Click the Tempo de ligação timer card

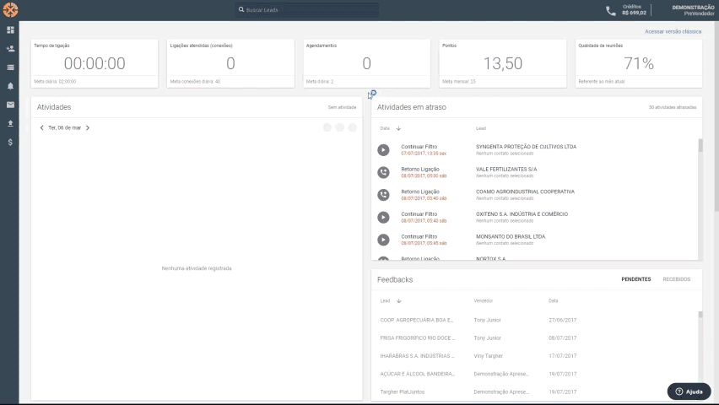point(95,63)
